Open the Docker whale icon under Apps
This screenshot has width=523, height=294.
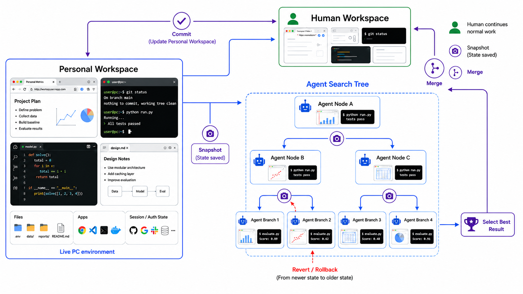tap(116, 230)
